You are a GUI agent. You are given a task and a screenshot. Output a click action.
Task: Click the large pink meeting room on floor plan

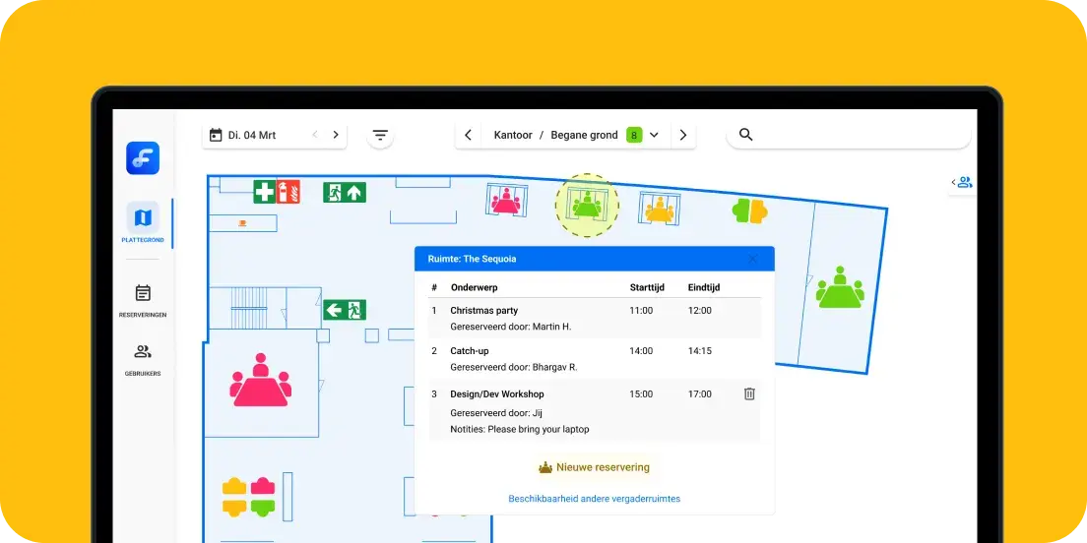(260, 382)
